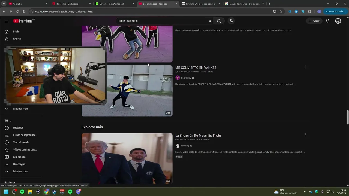Open La Situación De Messi Es Triste

click(198, 136)
